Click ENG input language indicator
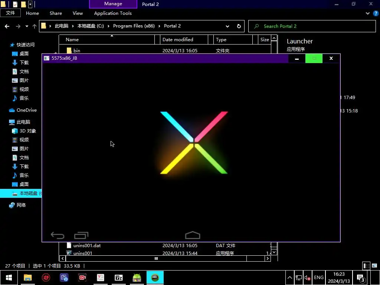This screenshot has width=380, height=285. (319, 278)
